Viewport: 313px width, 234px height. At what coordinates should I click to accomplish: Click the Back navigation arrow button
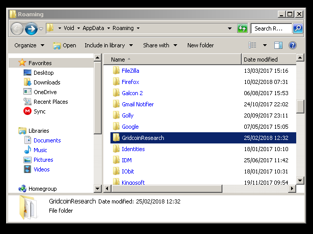tap(17, 29)
